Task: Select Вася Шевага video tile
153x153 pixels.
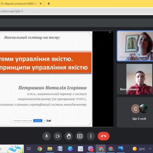Action: coord(135,79)
